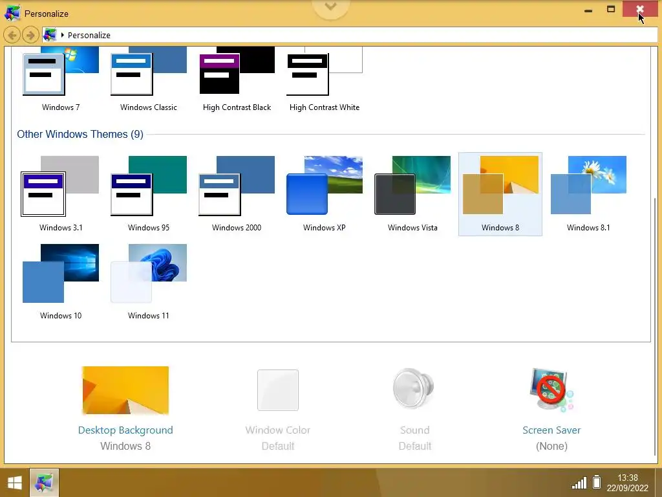Click the Personalize icon in address bar
Image resolution: width=662 pixels, height=497 pixels.
[x=50, y=35]
